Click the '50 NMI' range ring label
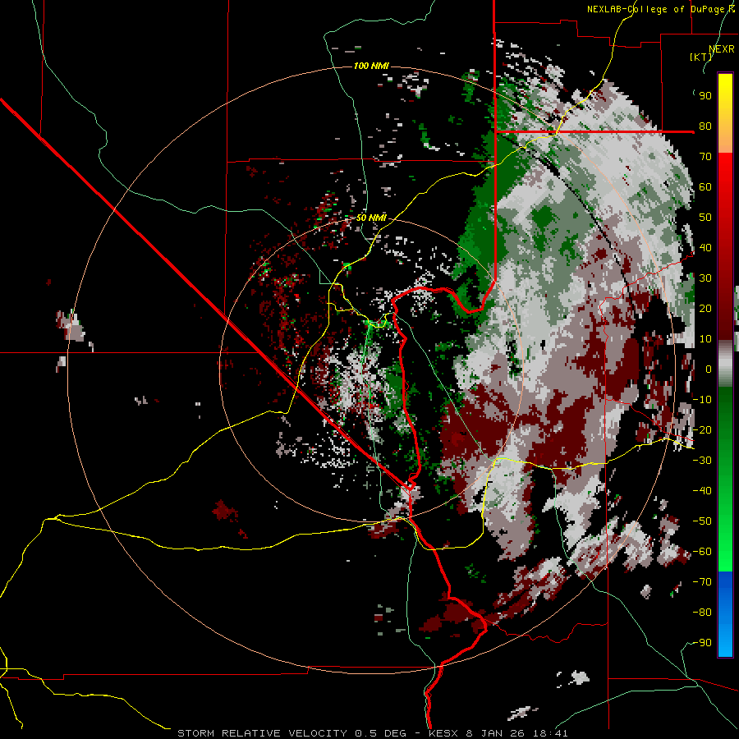739x739 pixels. click(371, 218)
